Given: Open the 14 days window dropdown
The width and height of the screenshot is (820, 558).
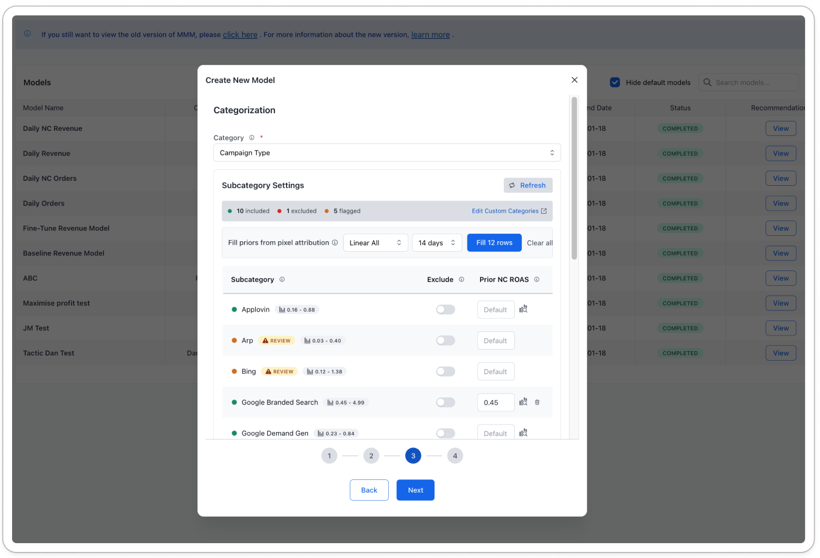Looking at the screenshot, I should click(437, 243).
